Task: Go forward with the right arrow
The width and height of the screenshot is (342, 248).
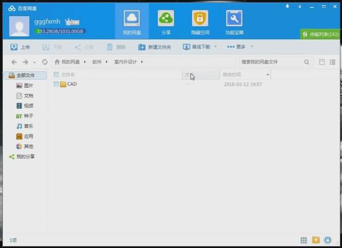Action: (26, 62)
